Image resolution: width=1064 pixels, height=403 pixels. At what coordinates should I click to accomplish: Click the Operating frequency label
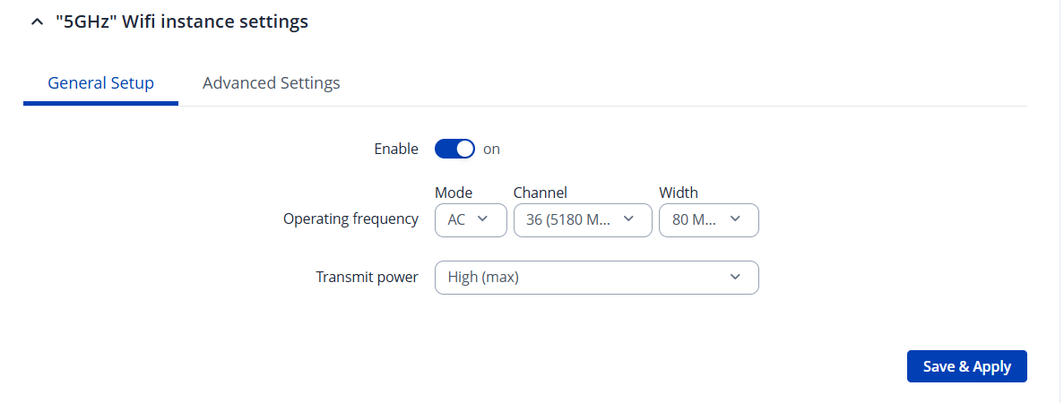[x=350, y=219]
